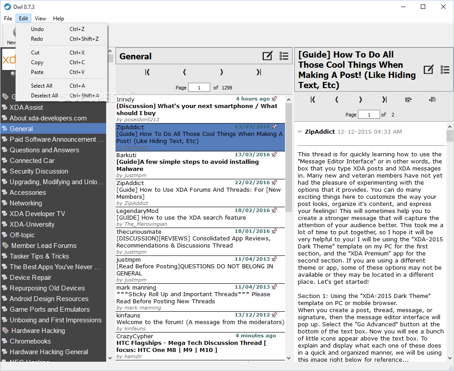
Task: Click the new post icon in General header
Action: tap(268, 56)
